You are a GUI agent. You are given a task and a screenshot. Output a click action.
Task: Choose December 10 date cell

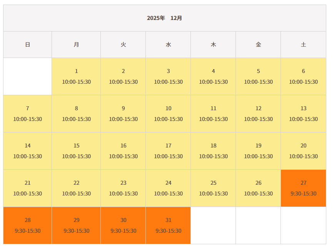pyautogui.click(x=168, y=114)
